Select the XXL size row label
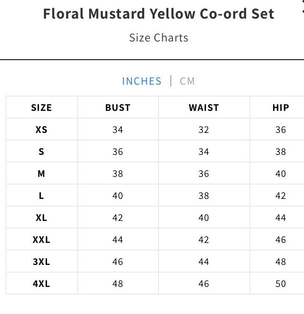The width and height of the screenshot is (304, 314). click(x=41, y=240)
